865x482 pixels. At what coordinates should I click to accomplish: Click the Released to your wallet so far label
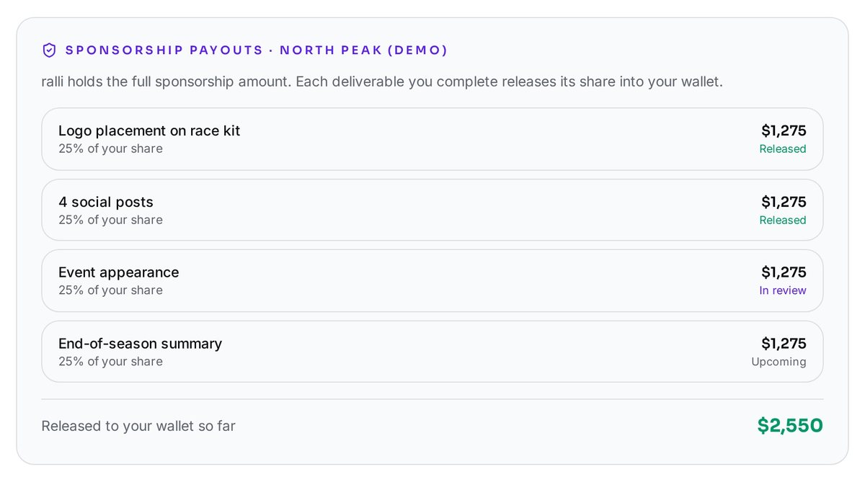tap(138, 426)
